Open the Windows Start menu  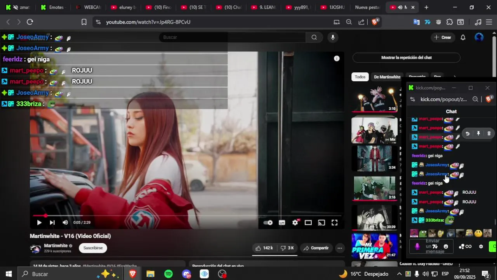[9, 274]
